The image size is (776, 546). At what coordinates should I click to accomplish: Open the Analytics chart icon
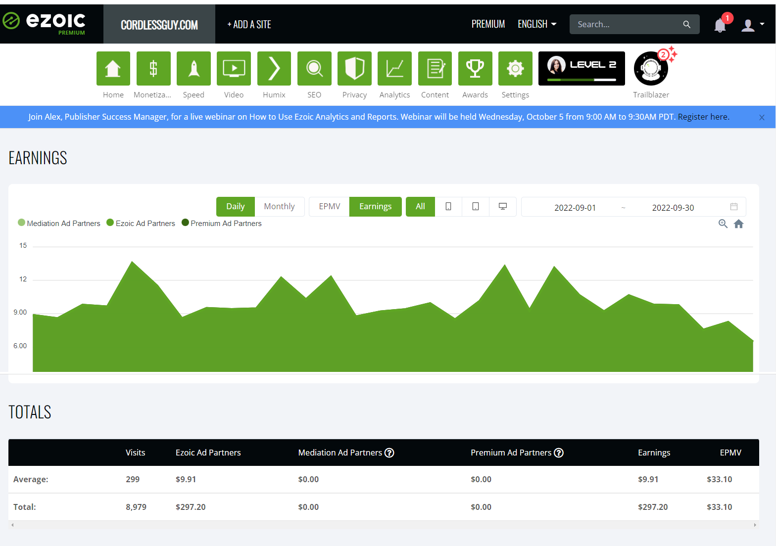pos(394,68)
